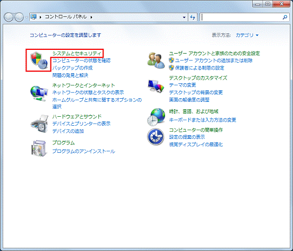Click 設定の提案の表示 link
Screen dimensions: 293x251
click(187, 137)
